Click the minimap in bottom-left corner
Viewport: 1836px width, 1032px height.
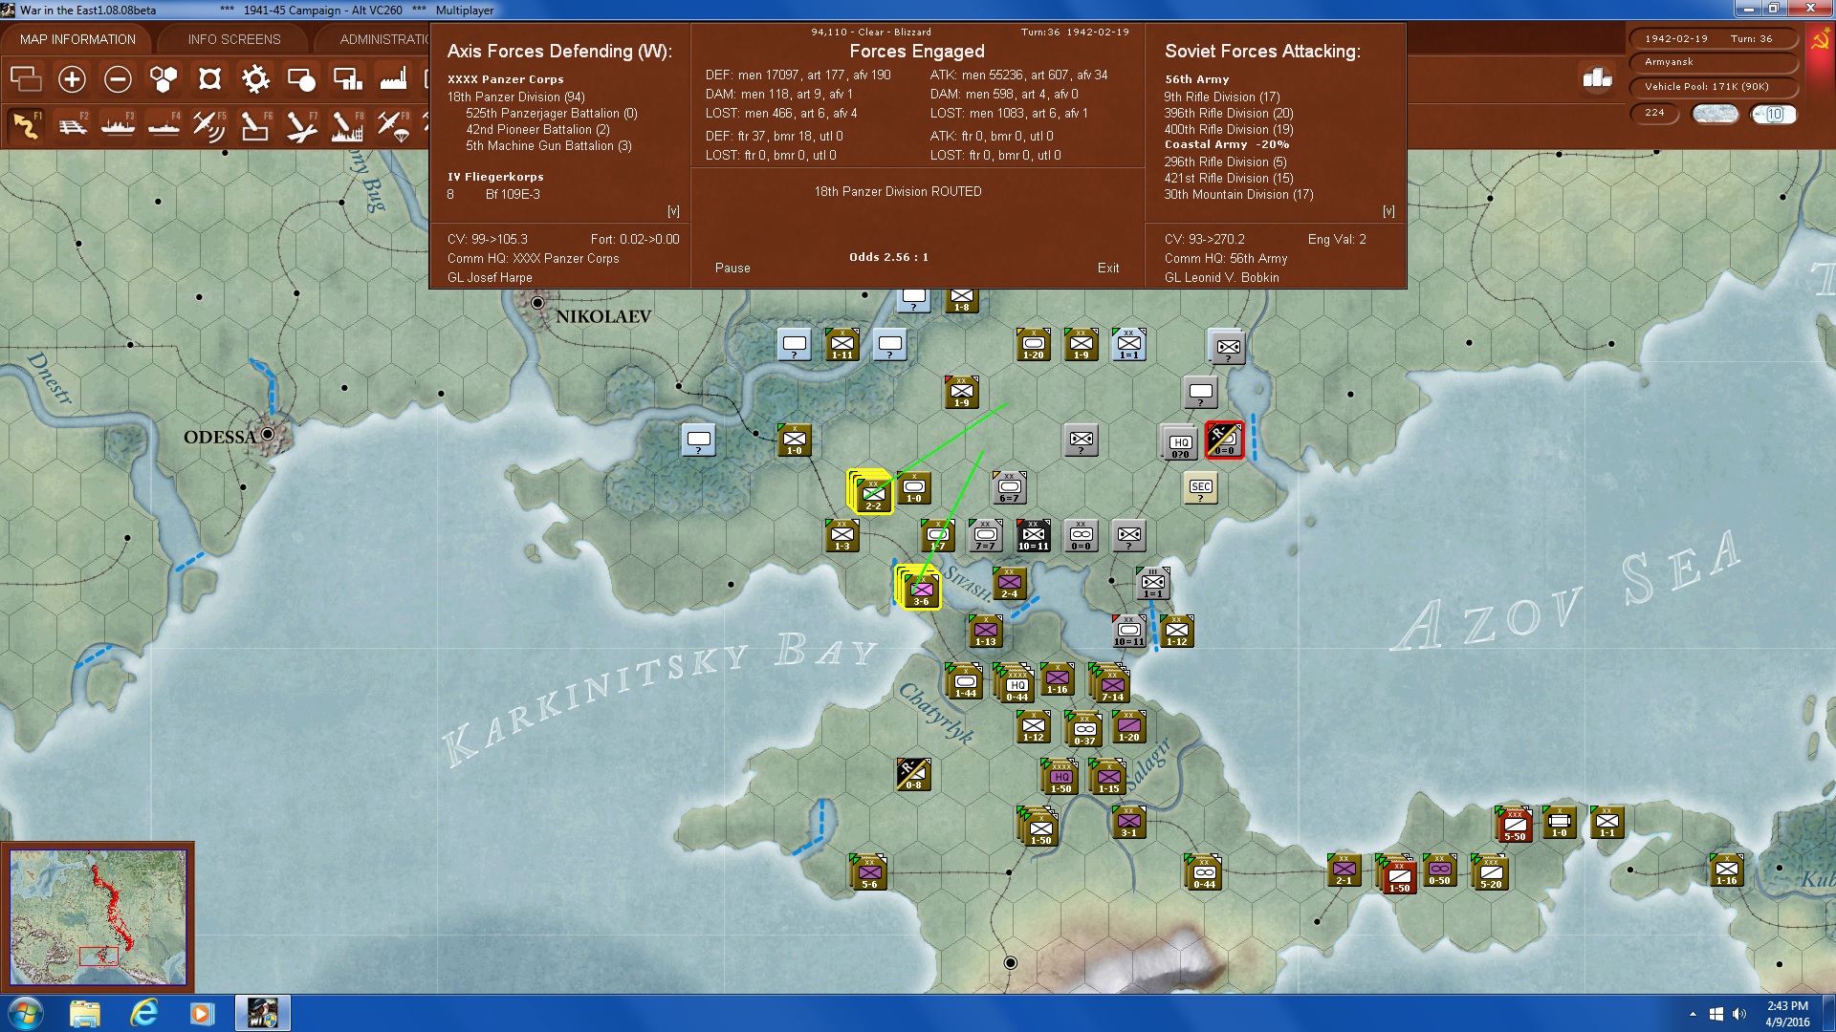click(x=98, y=917)
